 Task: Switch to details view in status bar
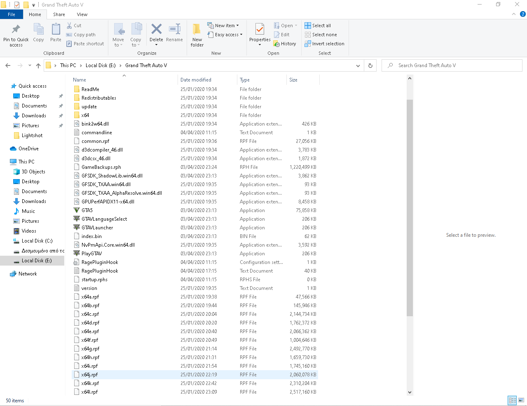(x=512, y=400)
